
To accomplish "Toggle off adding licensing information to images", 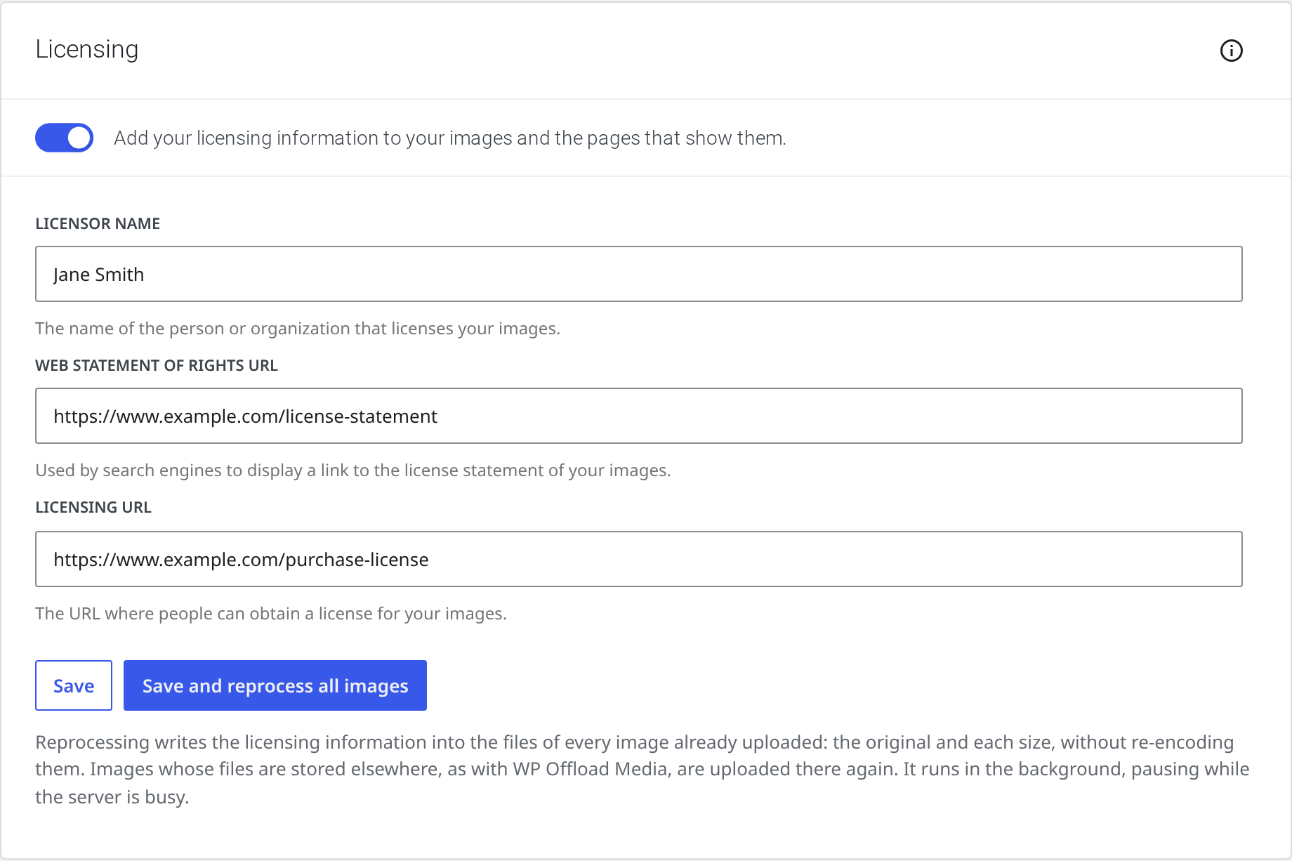I will click(64, 138).
